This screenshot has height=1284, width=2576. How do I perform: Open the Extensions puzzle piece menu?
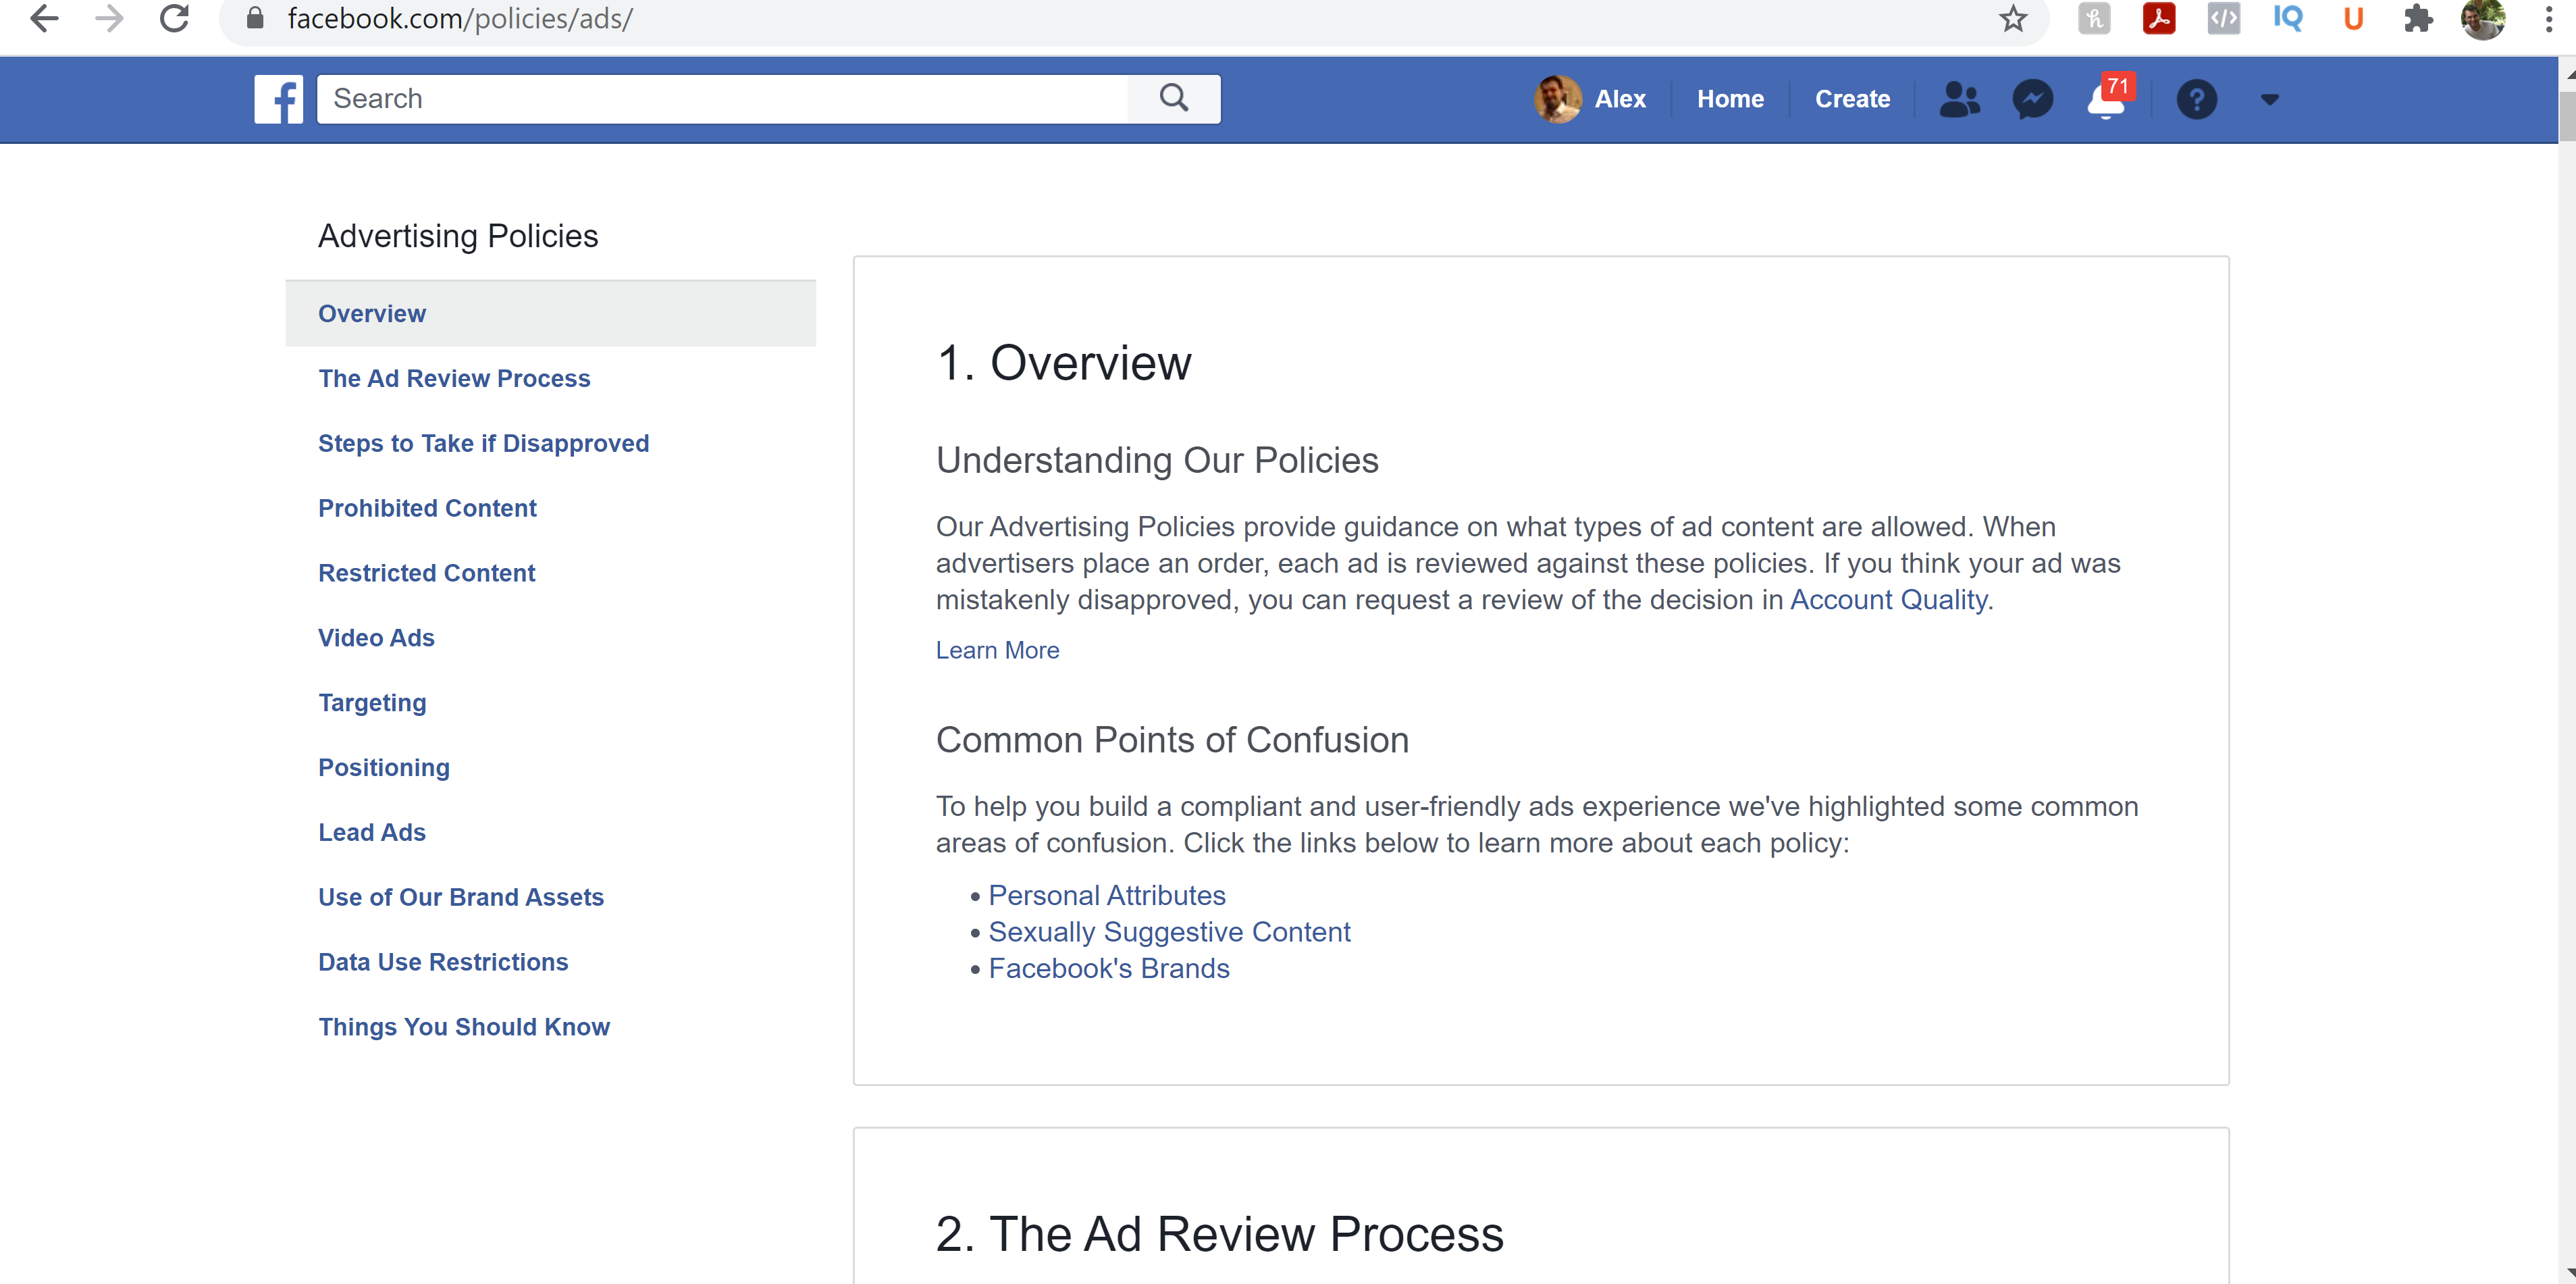(2418, 18)
